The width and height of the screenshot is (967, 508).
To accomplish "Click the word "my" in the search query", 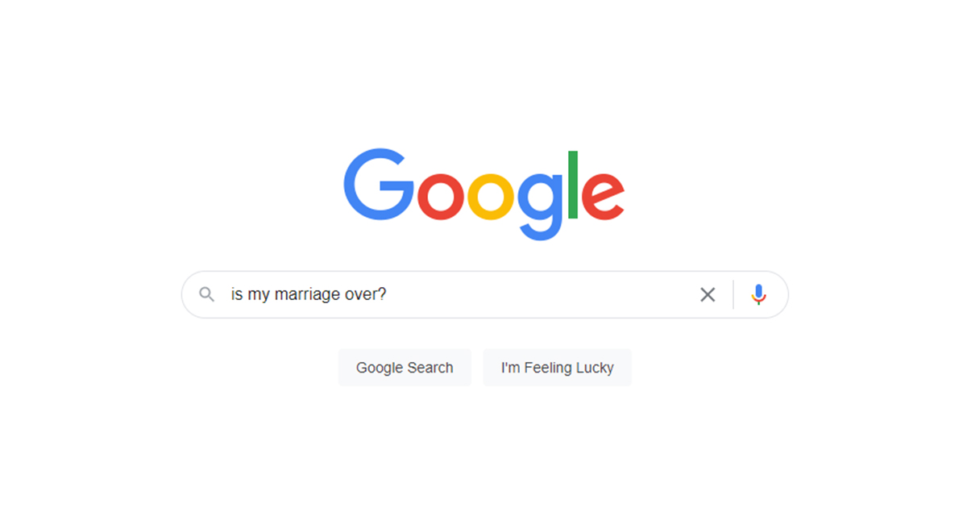I will point(259,296).
